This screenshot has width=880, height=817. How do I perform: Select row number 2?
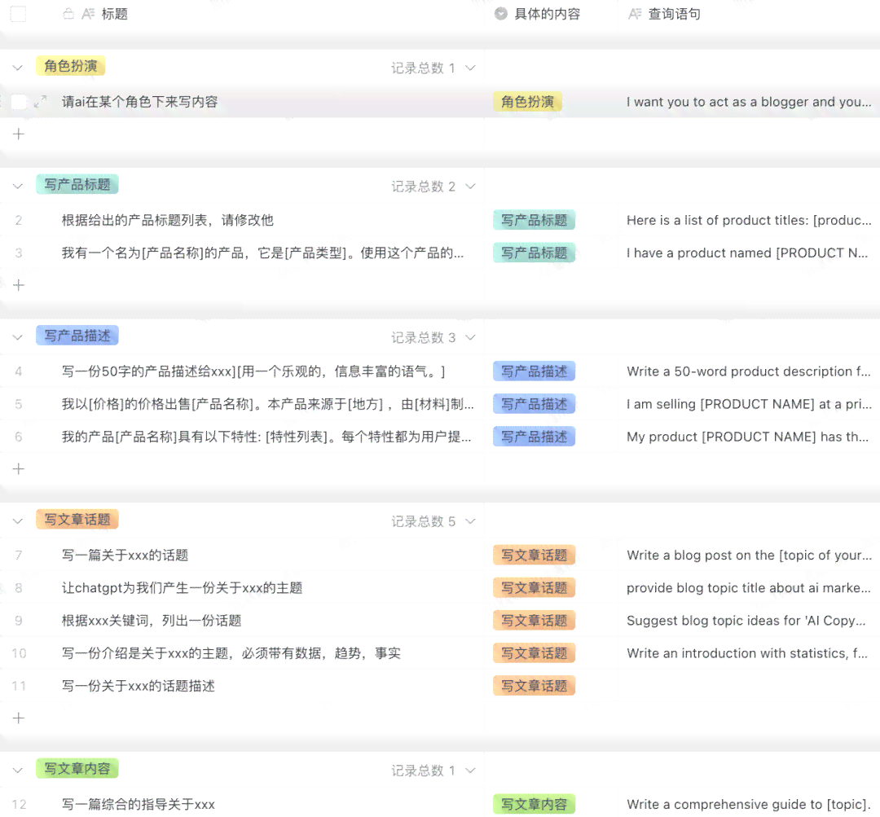pos(19,220)
